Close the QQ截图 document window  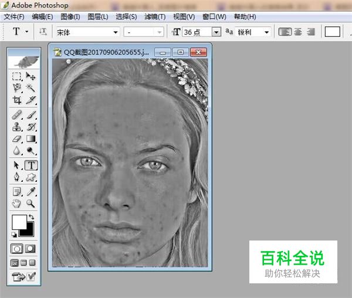point(198,52)
